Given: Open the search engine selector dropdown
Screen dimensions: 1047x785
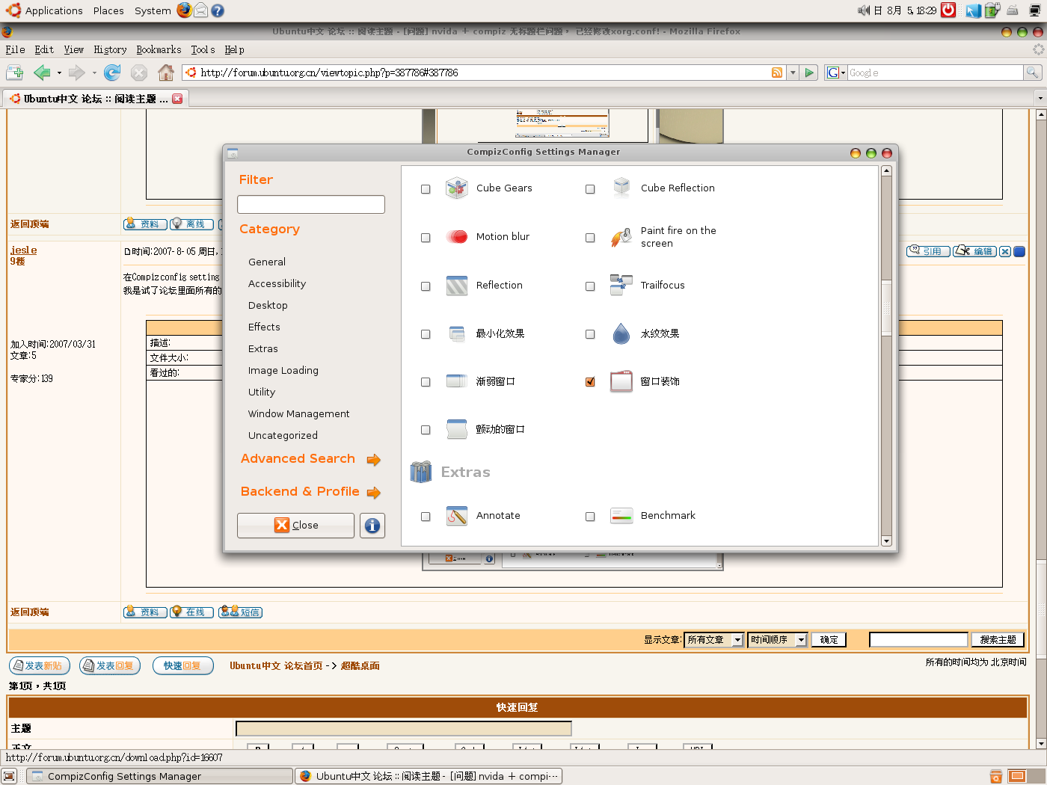Looking at the screenshot, I should (x=836, y=73).
